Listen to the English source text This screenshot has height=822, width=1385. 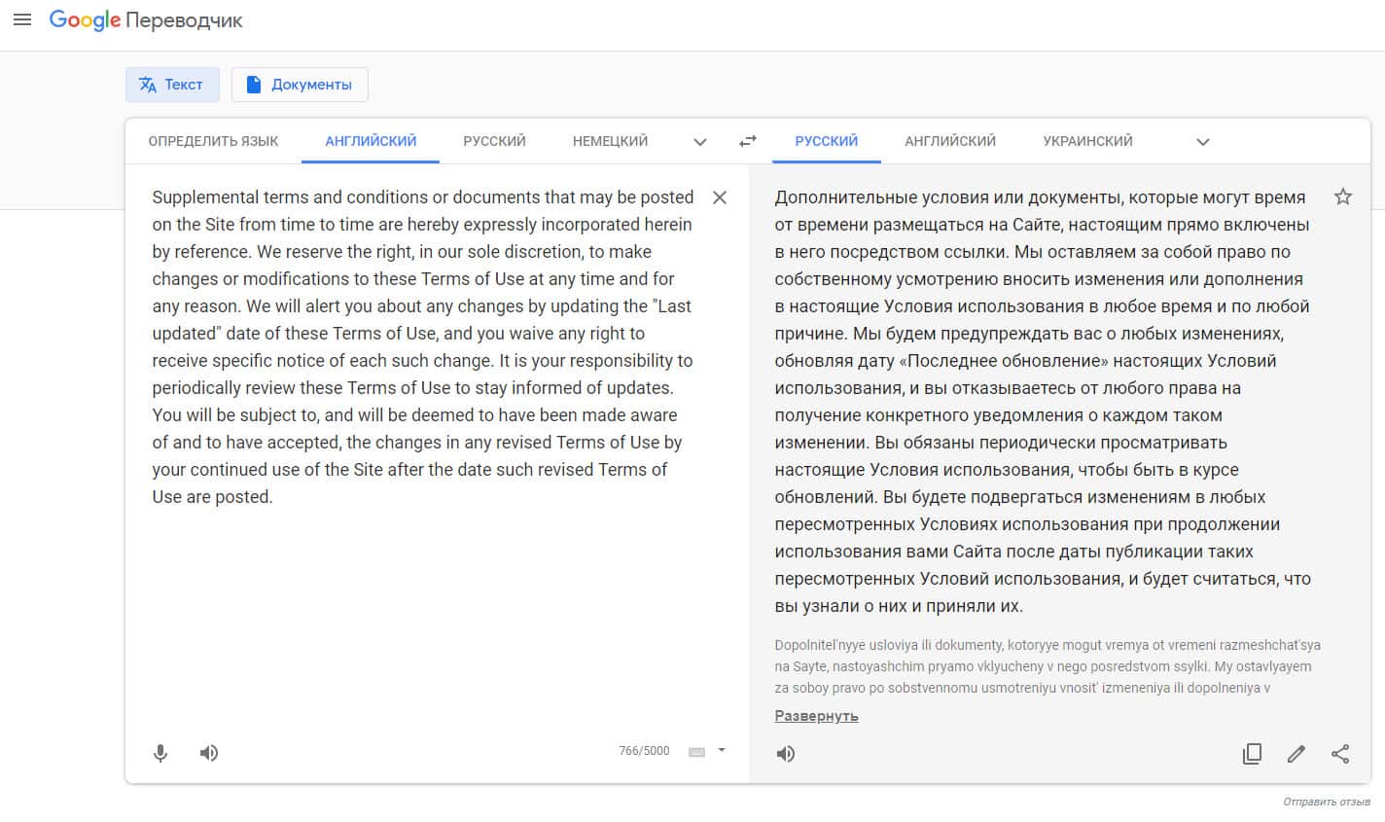click(x=209, y=753)
